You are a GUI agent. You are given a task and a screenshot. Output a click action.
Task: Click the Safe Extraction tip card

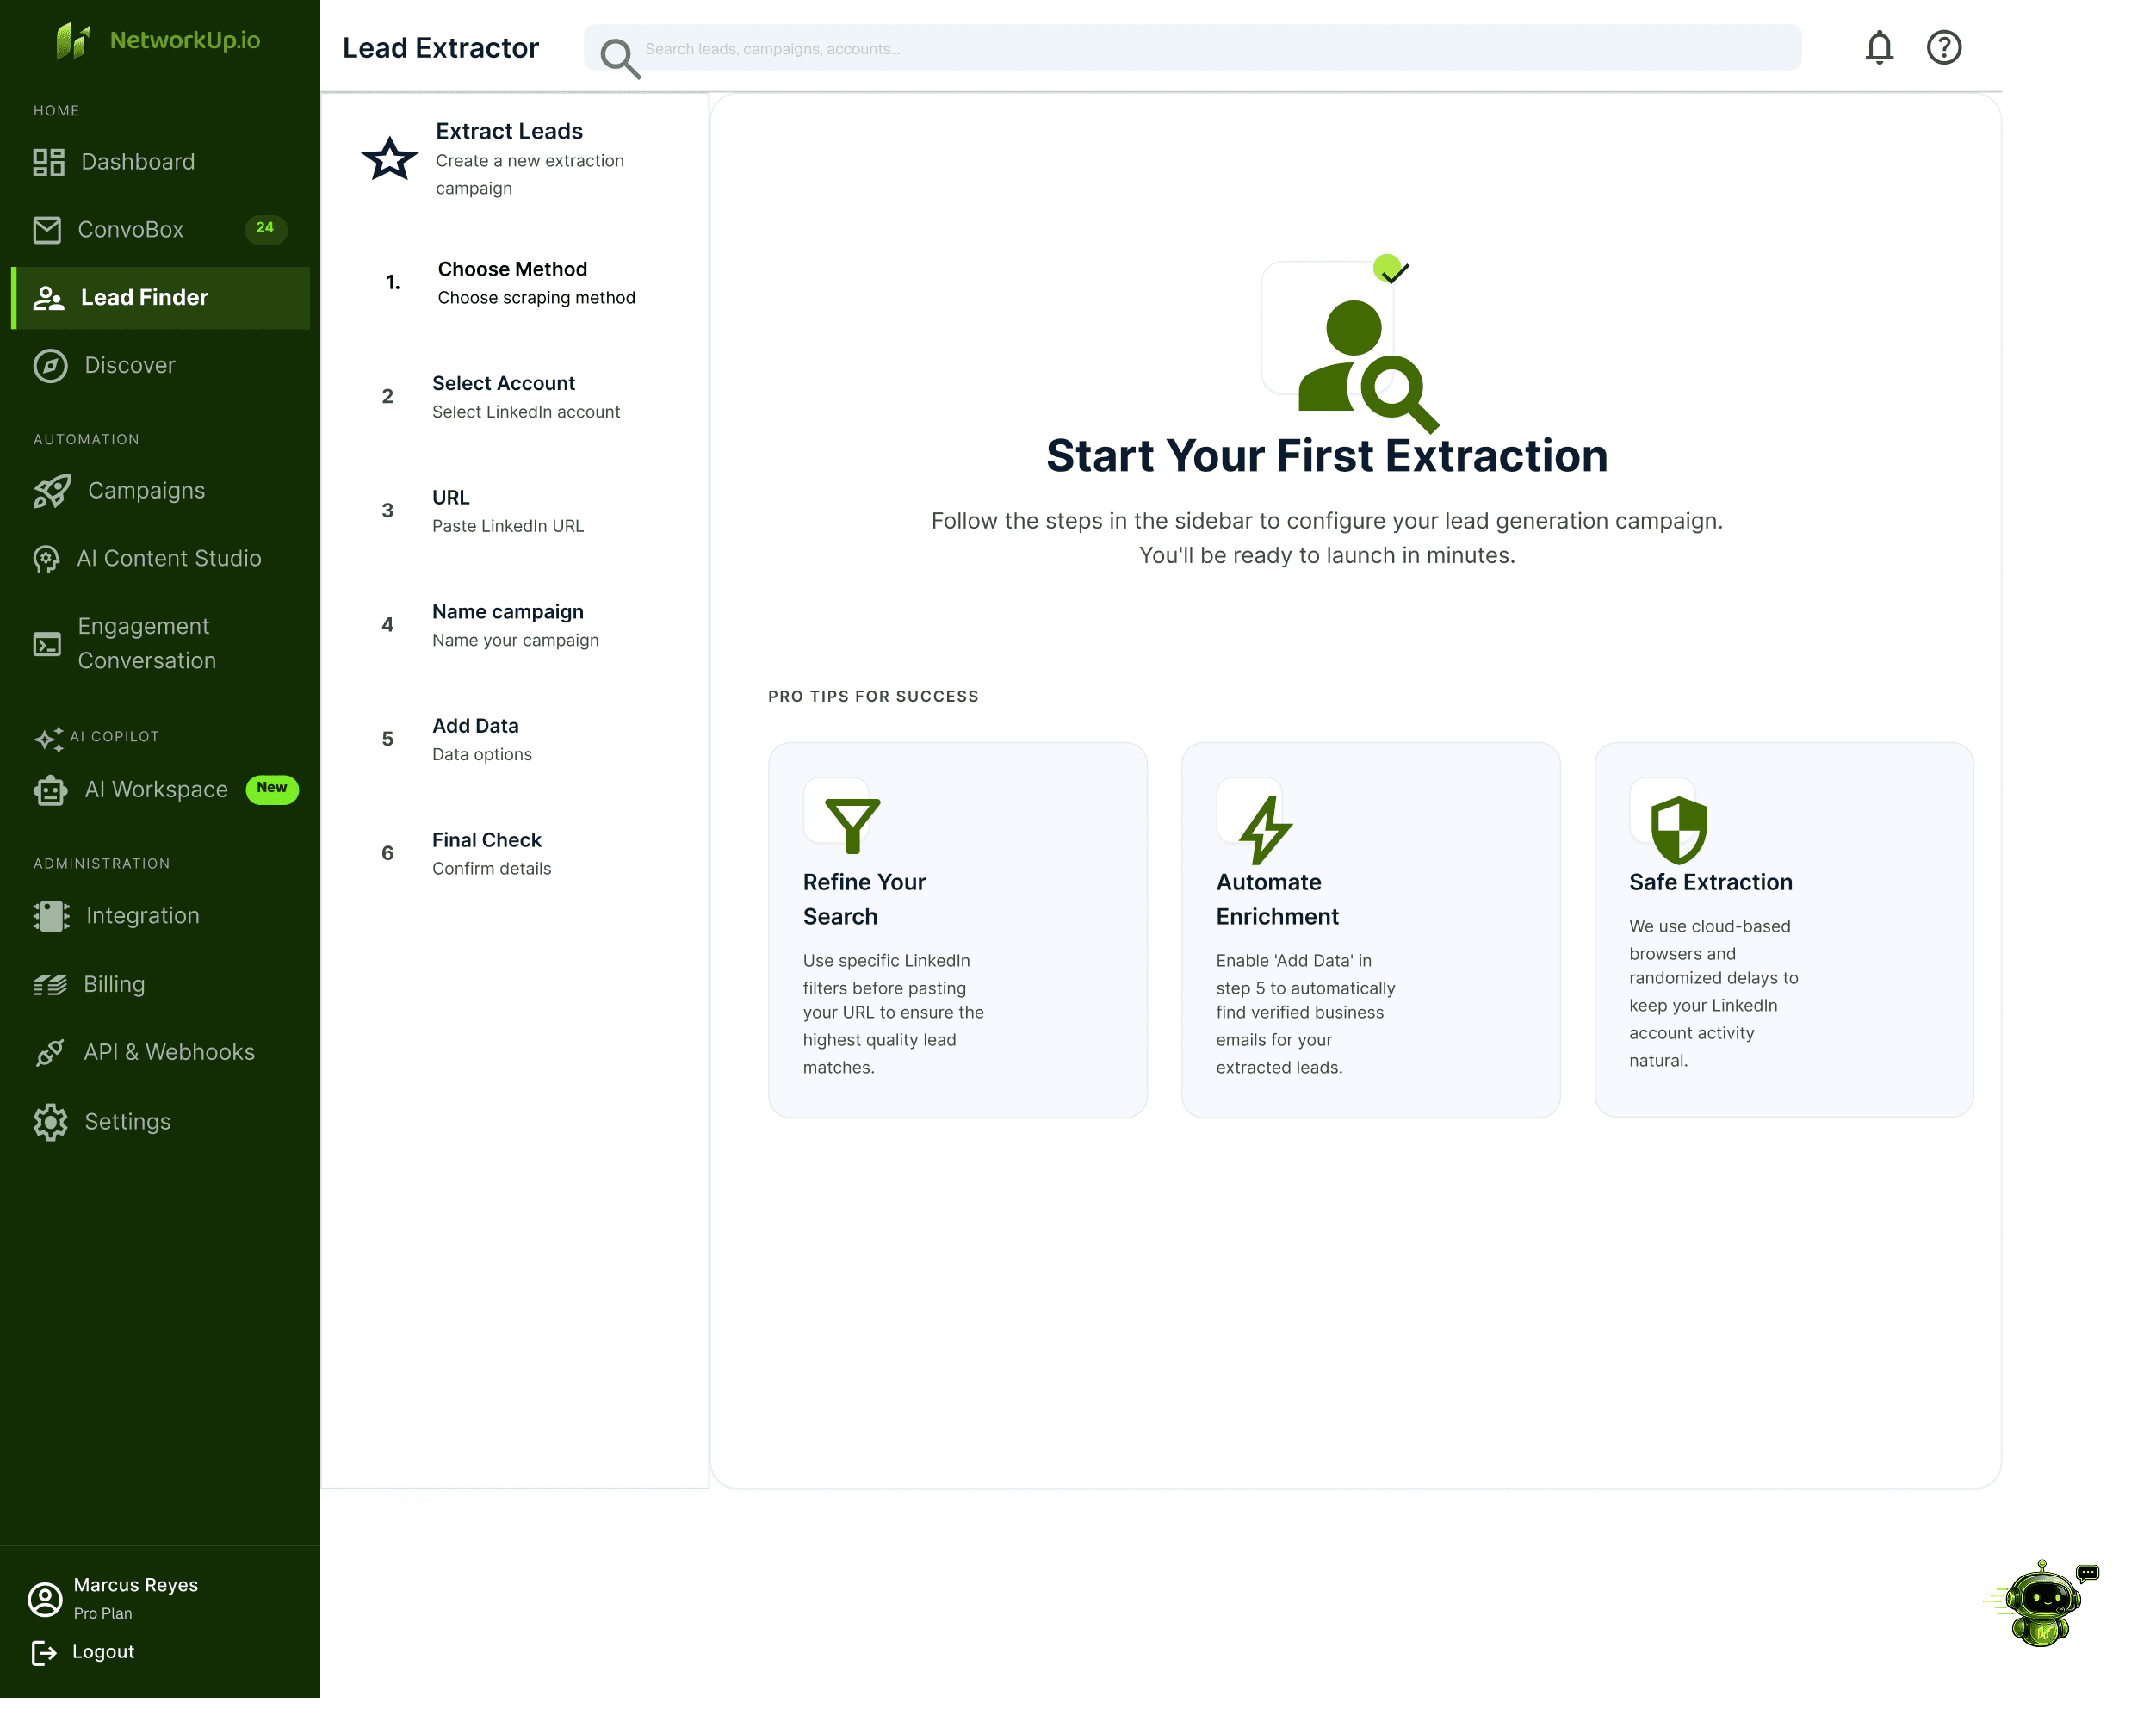[1783, 930]
